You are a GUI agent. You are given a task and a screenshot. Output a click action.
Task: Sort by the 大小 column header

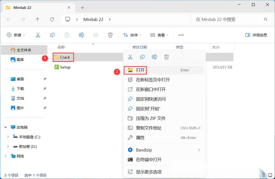pyautogui.click(x=216, y=47)
